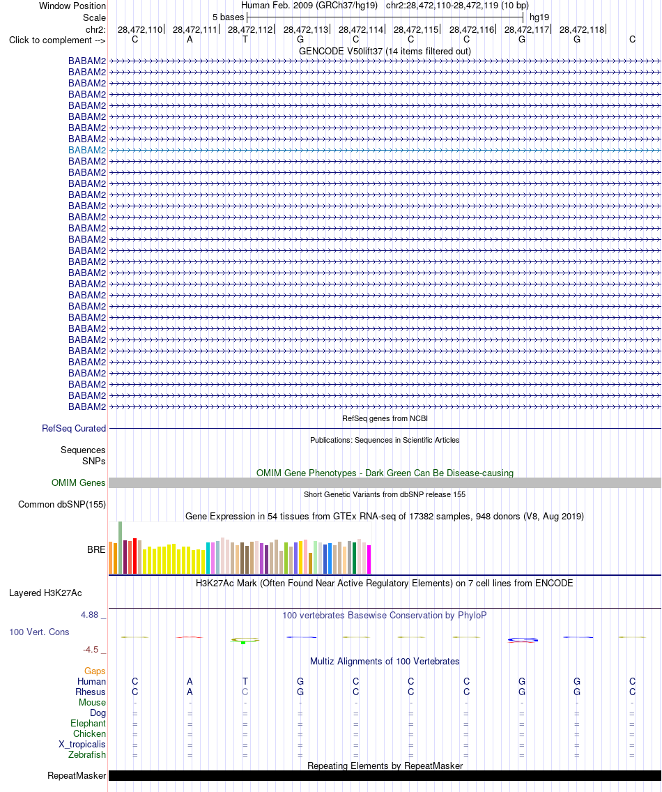This screenshot has height=792, width=662.
Task: Click the Rhesus species label
Action: (91, 692)
